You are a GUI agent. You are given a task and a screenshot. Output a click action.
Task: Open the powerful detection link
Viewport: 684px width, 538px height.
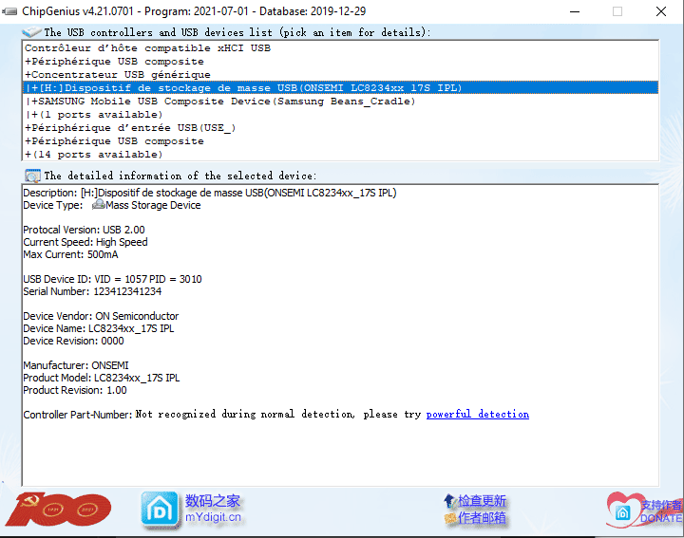click(x=478, y=414)
